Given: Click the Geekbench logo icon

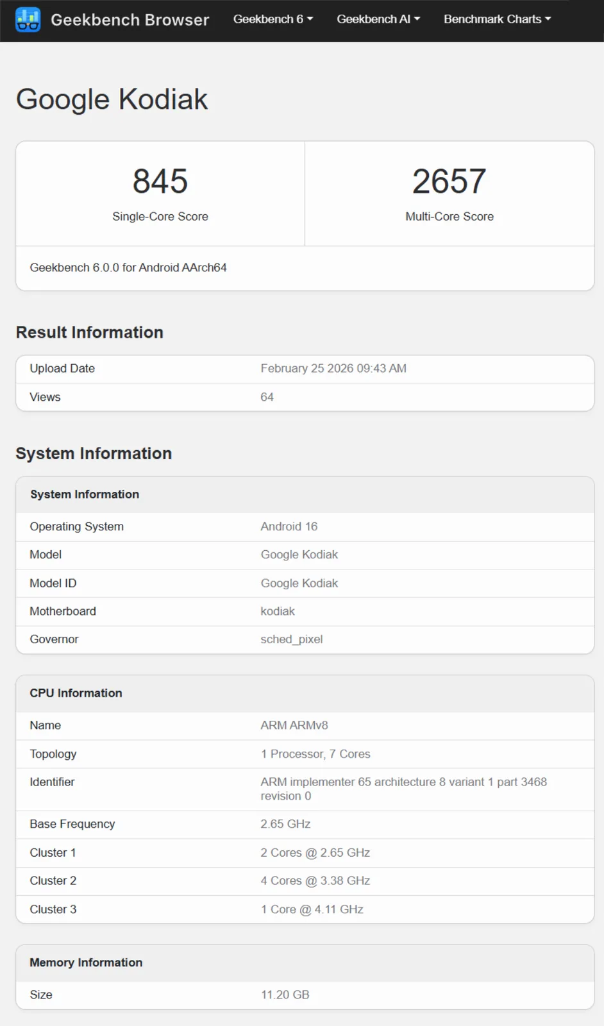Looking at the screenshot, I should tap(28, 20).
